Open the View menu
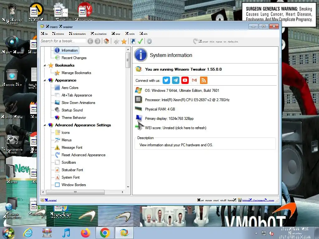The height and width of the screenshot is (239, 319). pyautogui.click(x=116, y=34)
